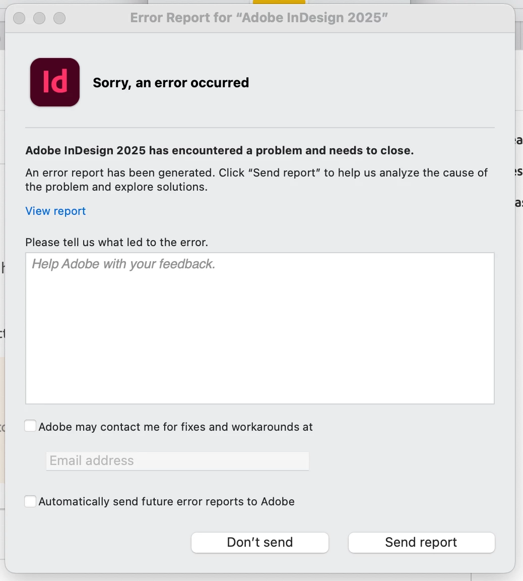523x581 pixels.
Task: Click the dialog's red close button
Action: tap(19, 18)
